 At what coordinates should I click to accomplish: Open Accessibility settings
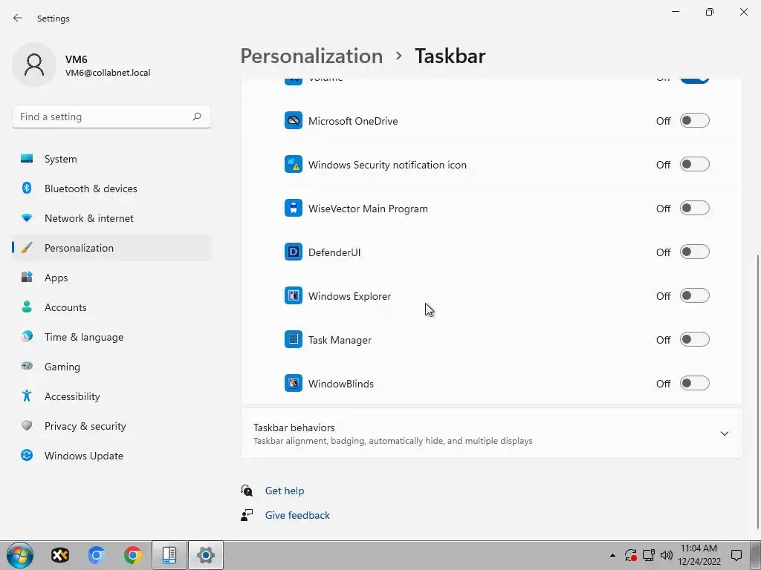111,396
